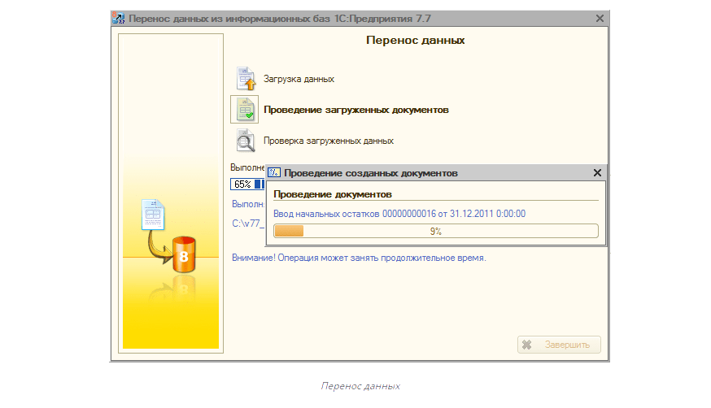Click the 'Перенос данных' page heading

pos(415,41)
